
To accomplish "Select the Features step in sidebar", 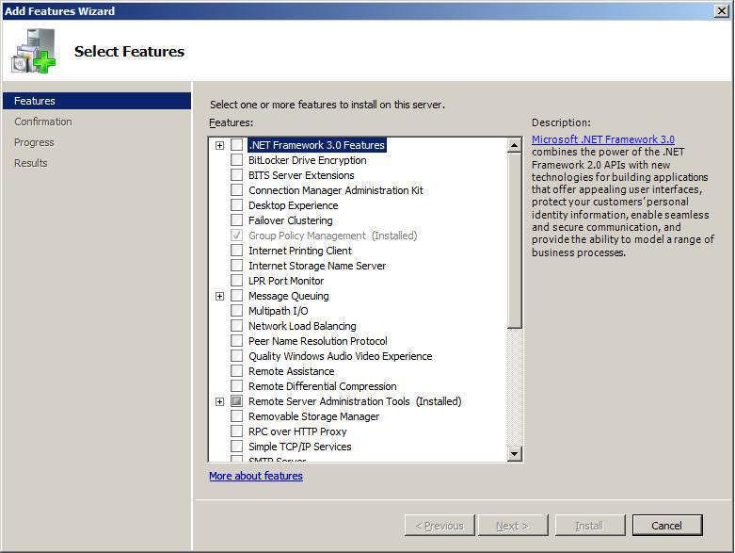I will [x=97, y=101].
